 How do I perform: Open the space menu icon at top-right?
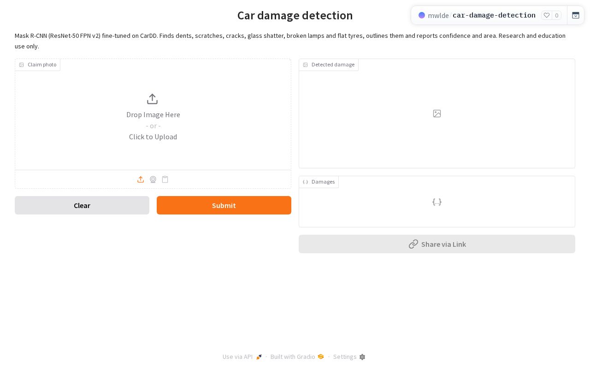coord(576,15)
